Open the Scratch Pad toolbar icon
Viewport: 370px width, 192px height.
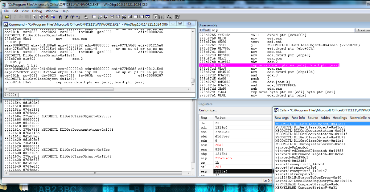coord(136,17)
